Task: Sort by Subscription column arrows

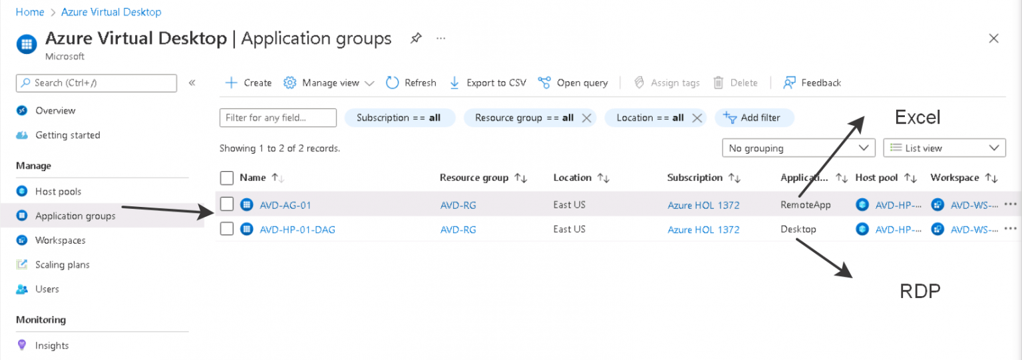Action: point(735,178)
